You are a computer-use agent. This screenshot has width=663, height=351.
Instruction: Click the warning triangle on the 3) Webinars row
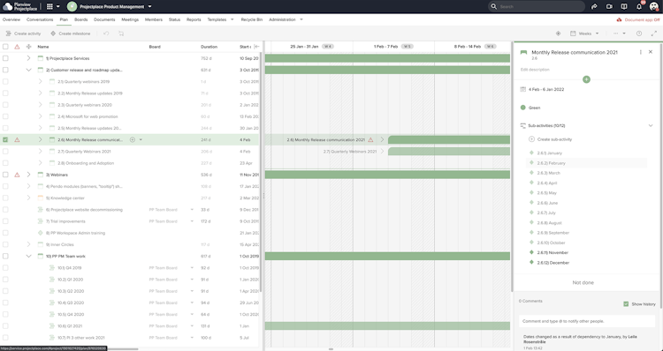17,175
